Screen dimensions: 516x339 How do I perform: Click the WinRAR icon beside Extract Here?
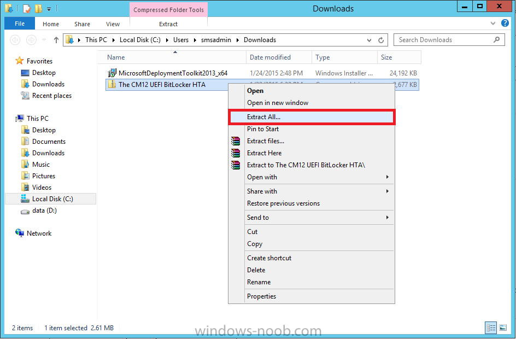[x=236, y=153]
